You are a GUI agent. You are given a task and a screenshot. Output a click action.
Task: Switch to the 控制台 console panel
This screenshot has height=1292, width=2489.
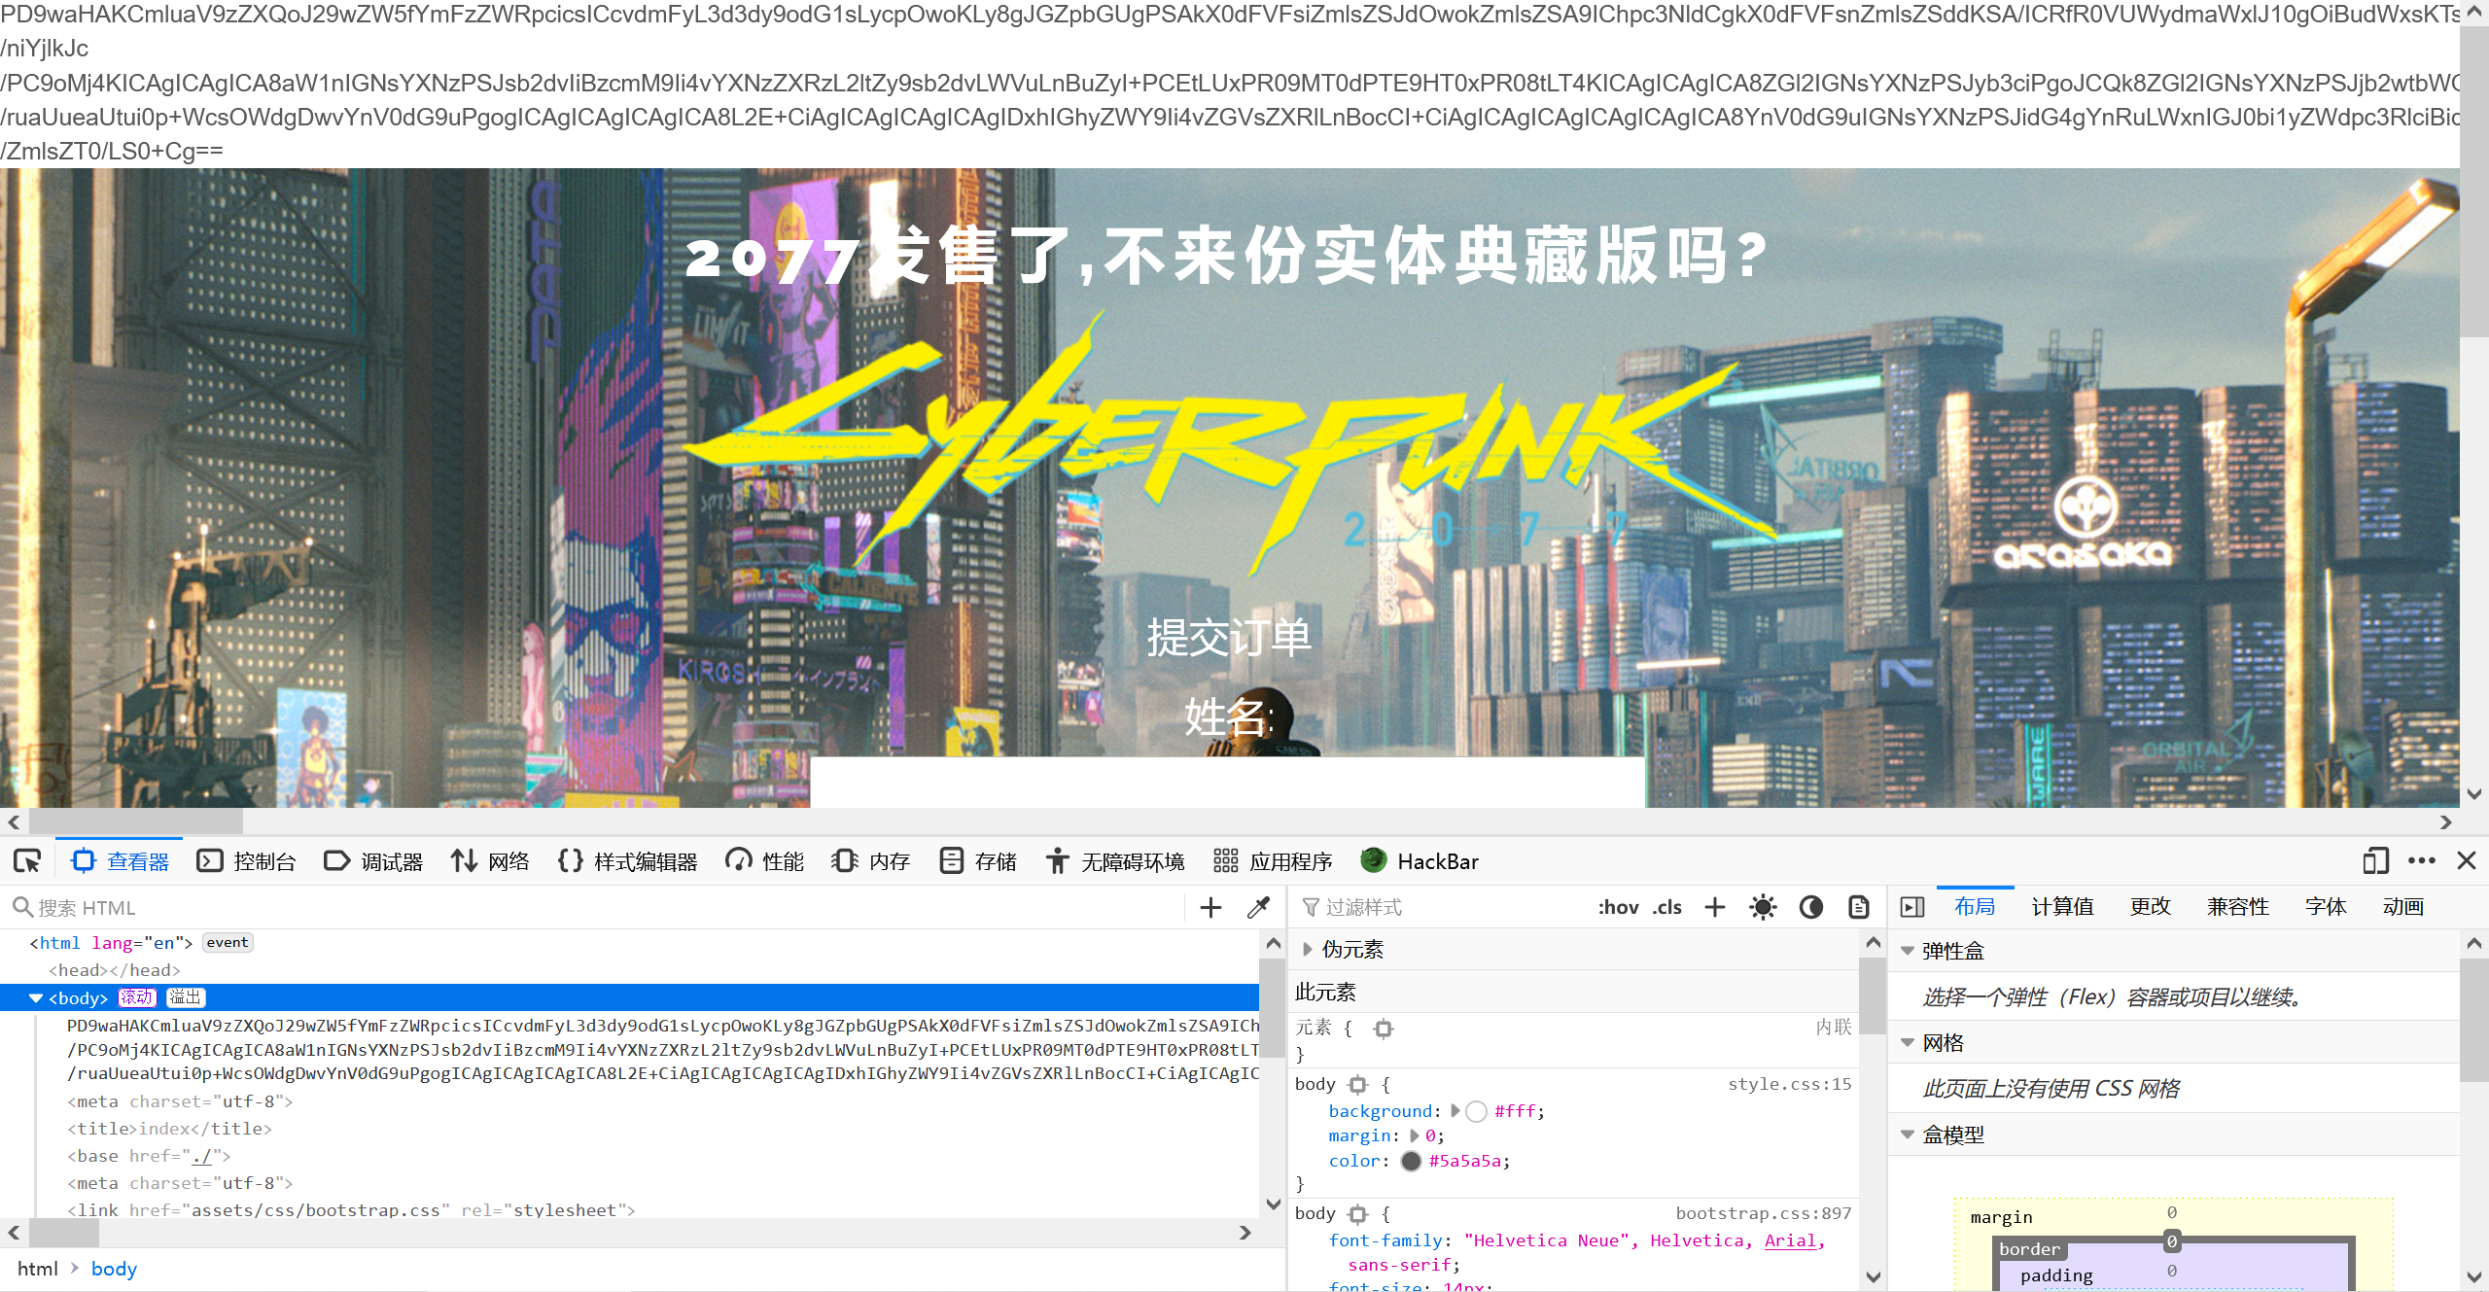click(247, 861)
